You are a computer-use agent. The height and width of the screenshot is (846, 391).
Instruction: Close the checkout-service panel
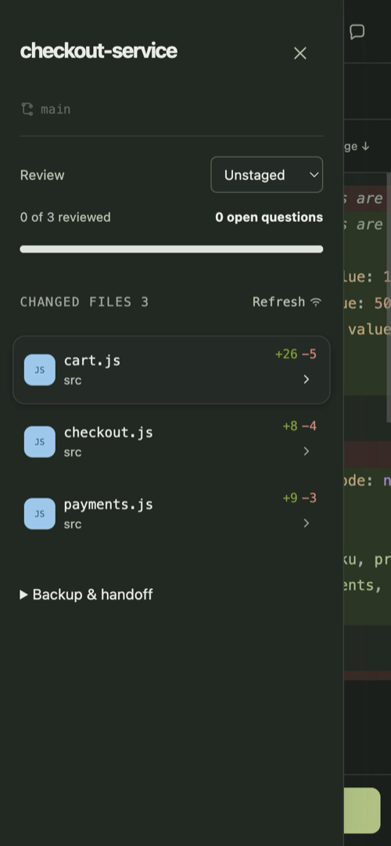point(300,53)
